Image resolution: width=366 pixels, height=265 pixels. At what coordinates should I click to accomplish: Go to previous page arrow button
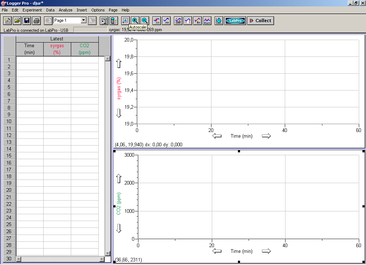click(x=48, y=20)
